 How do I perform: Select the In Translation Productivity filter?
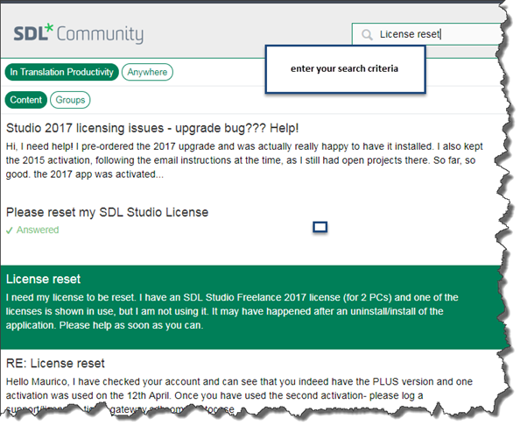(x=62, y=72)
